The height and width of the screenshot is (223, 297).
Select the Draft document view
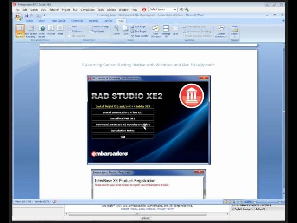(60, 30)
